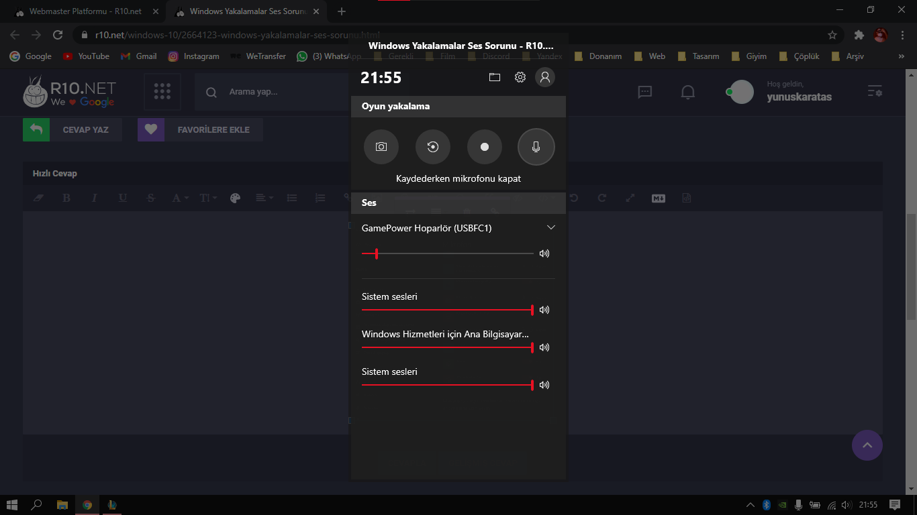Toggle bold formatting in the reply editor

(x=66, y=198)
